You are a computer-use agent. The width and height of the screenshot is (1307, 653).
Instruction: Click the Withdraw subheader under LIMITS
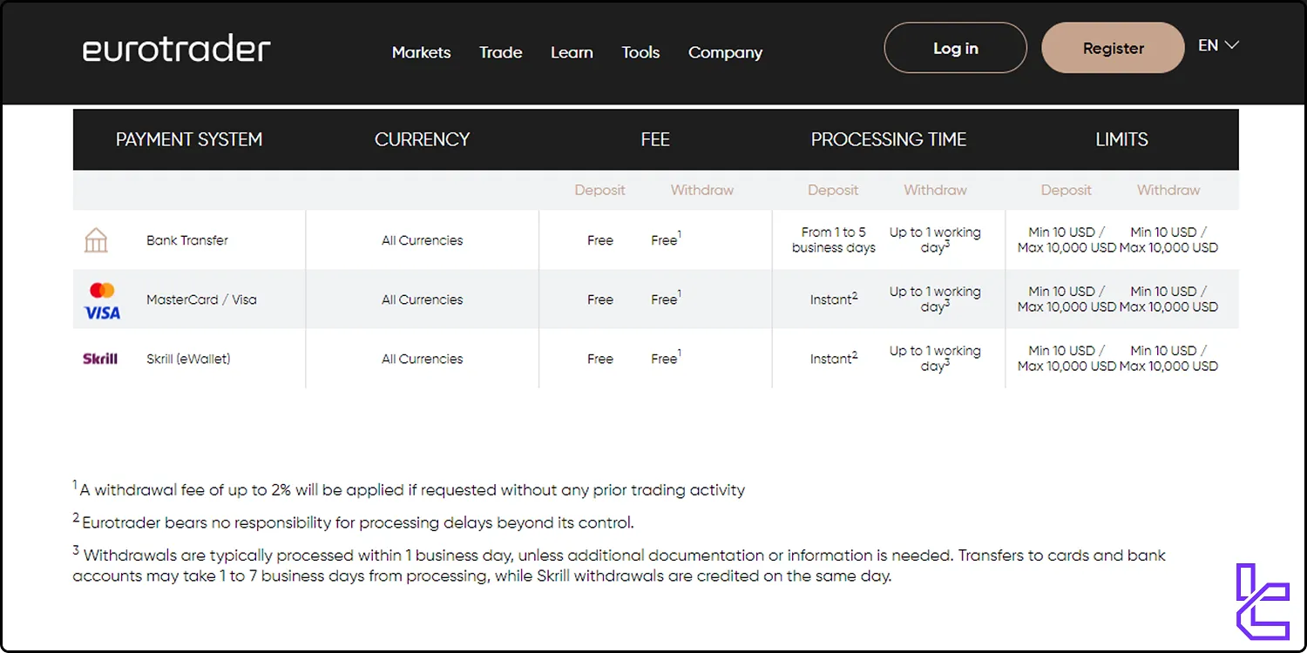(x=1168, y=190)
